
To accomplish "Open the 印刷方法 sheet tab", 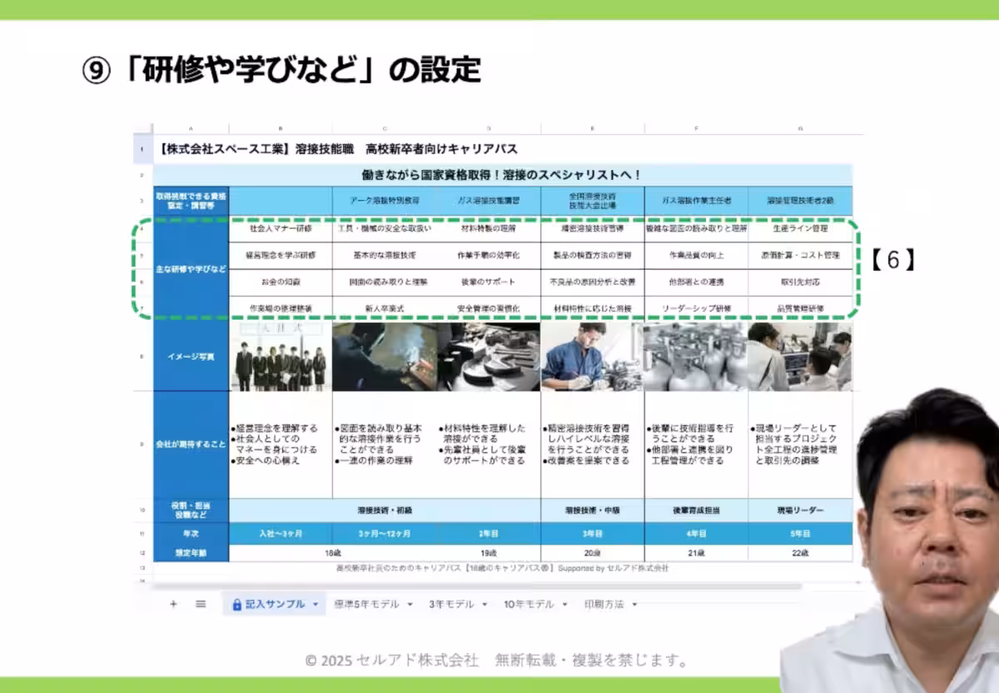I will coord(606,601).
